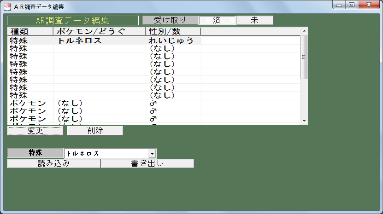Click the 削除 button
Screen dimensions: 383x214
click(x=95, y=131)
